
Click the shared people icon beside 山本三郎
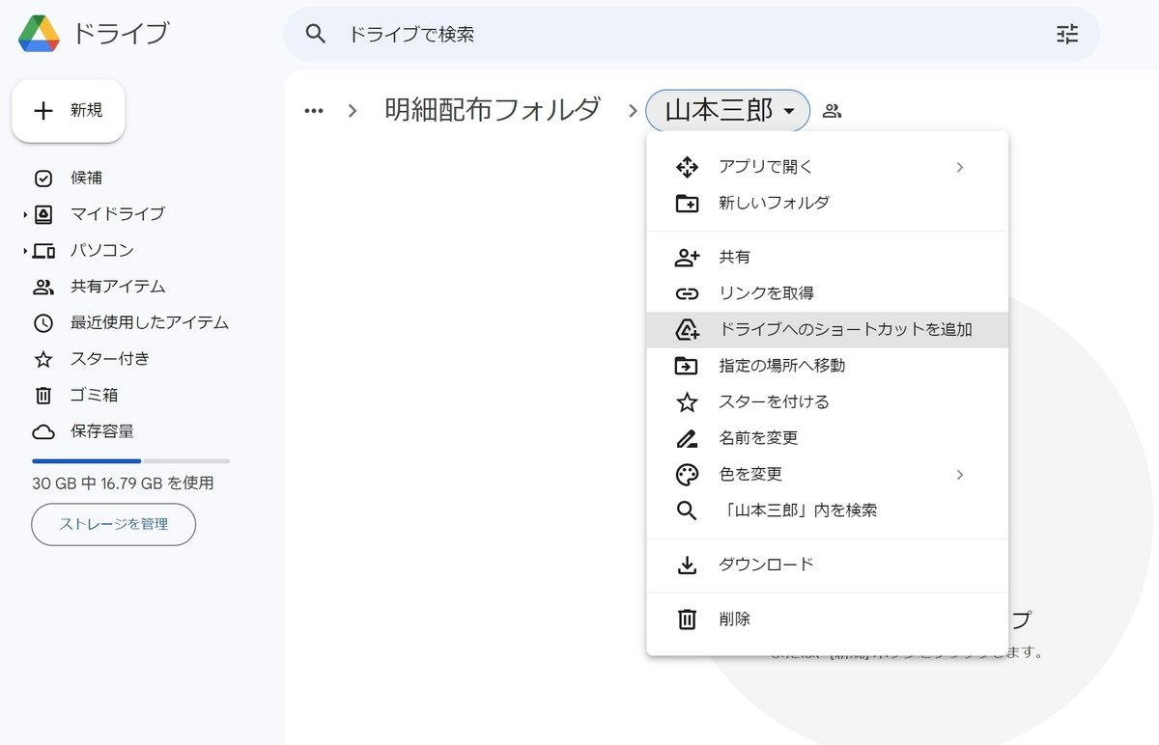tap(833, 111)
